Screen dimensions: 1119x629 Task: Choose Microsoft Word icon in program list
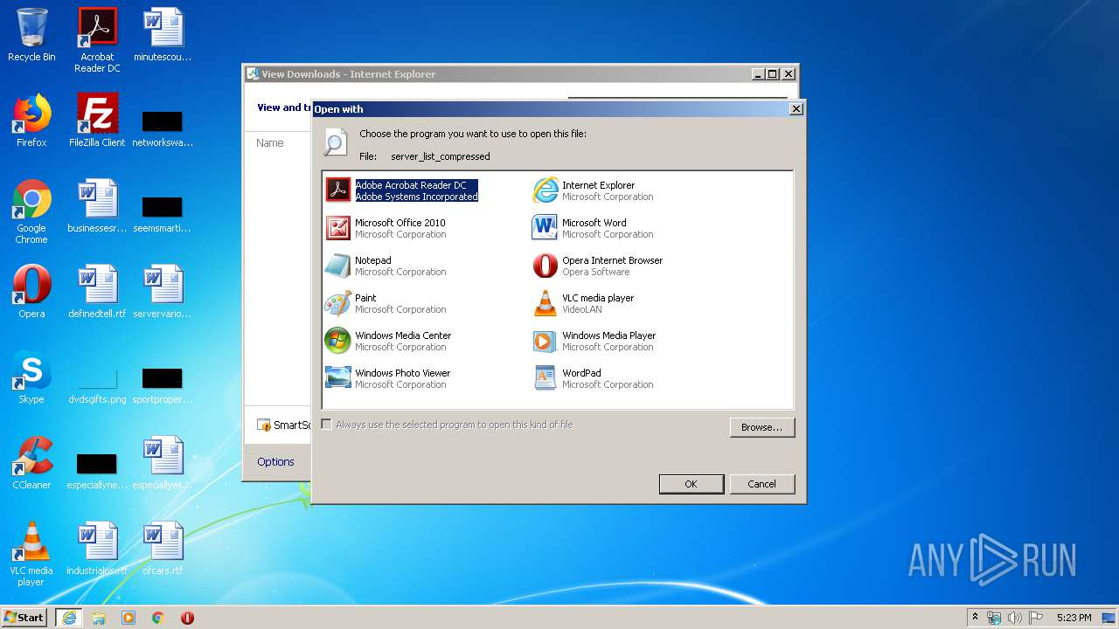545,227
